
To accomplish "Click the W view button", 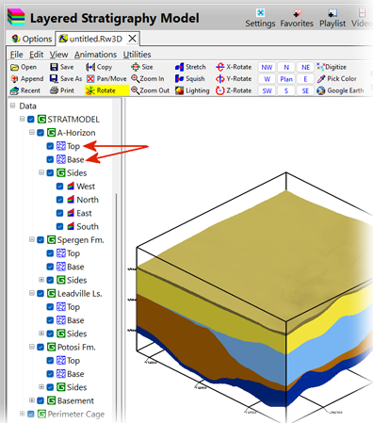I will point(267,79).
